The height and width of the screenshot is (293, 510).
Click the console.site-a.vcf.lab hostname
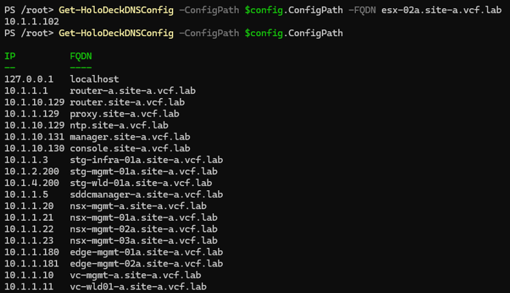(x=130, y=149)
